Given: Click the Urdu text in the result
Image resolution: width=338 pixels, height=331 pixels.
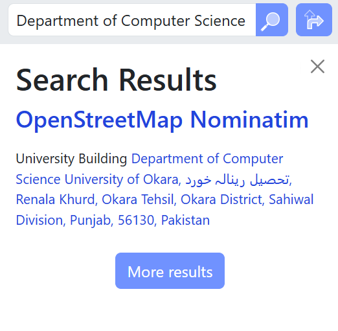Looking at the screenshot, I should [x=237, y=180].
